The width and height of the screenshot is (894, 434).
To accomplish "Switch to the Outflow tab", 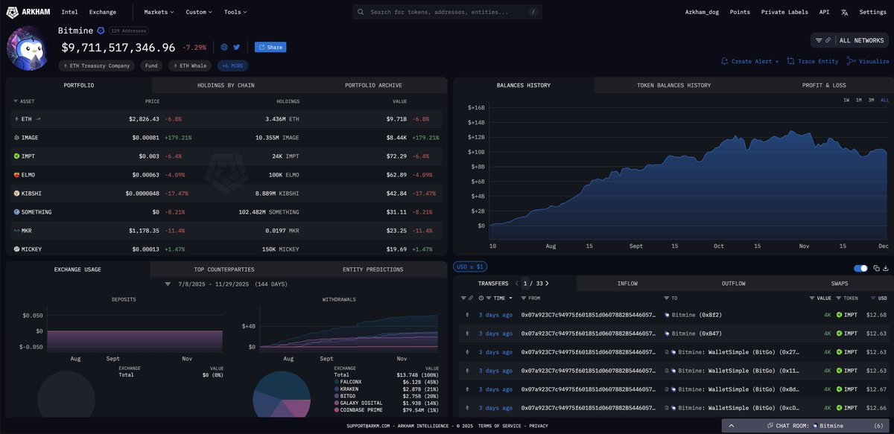I will coord(733,284).
